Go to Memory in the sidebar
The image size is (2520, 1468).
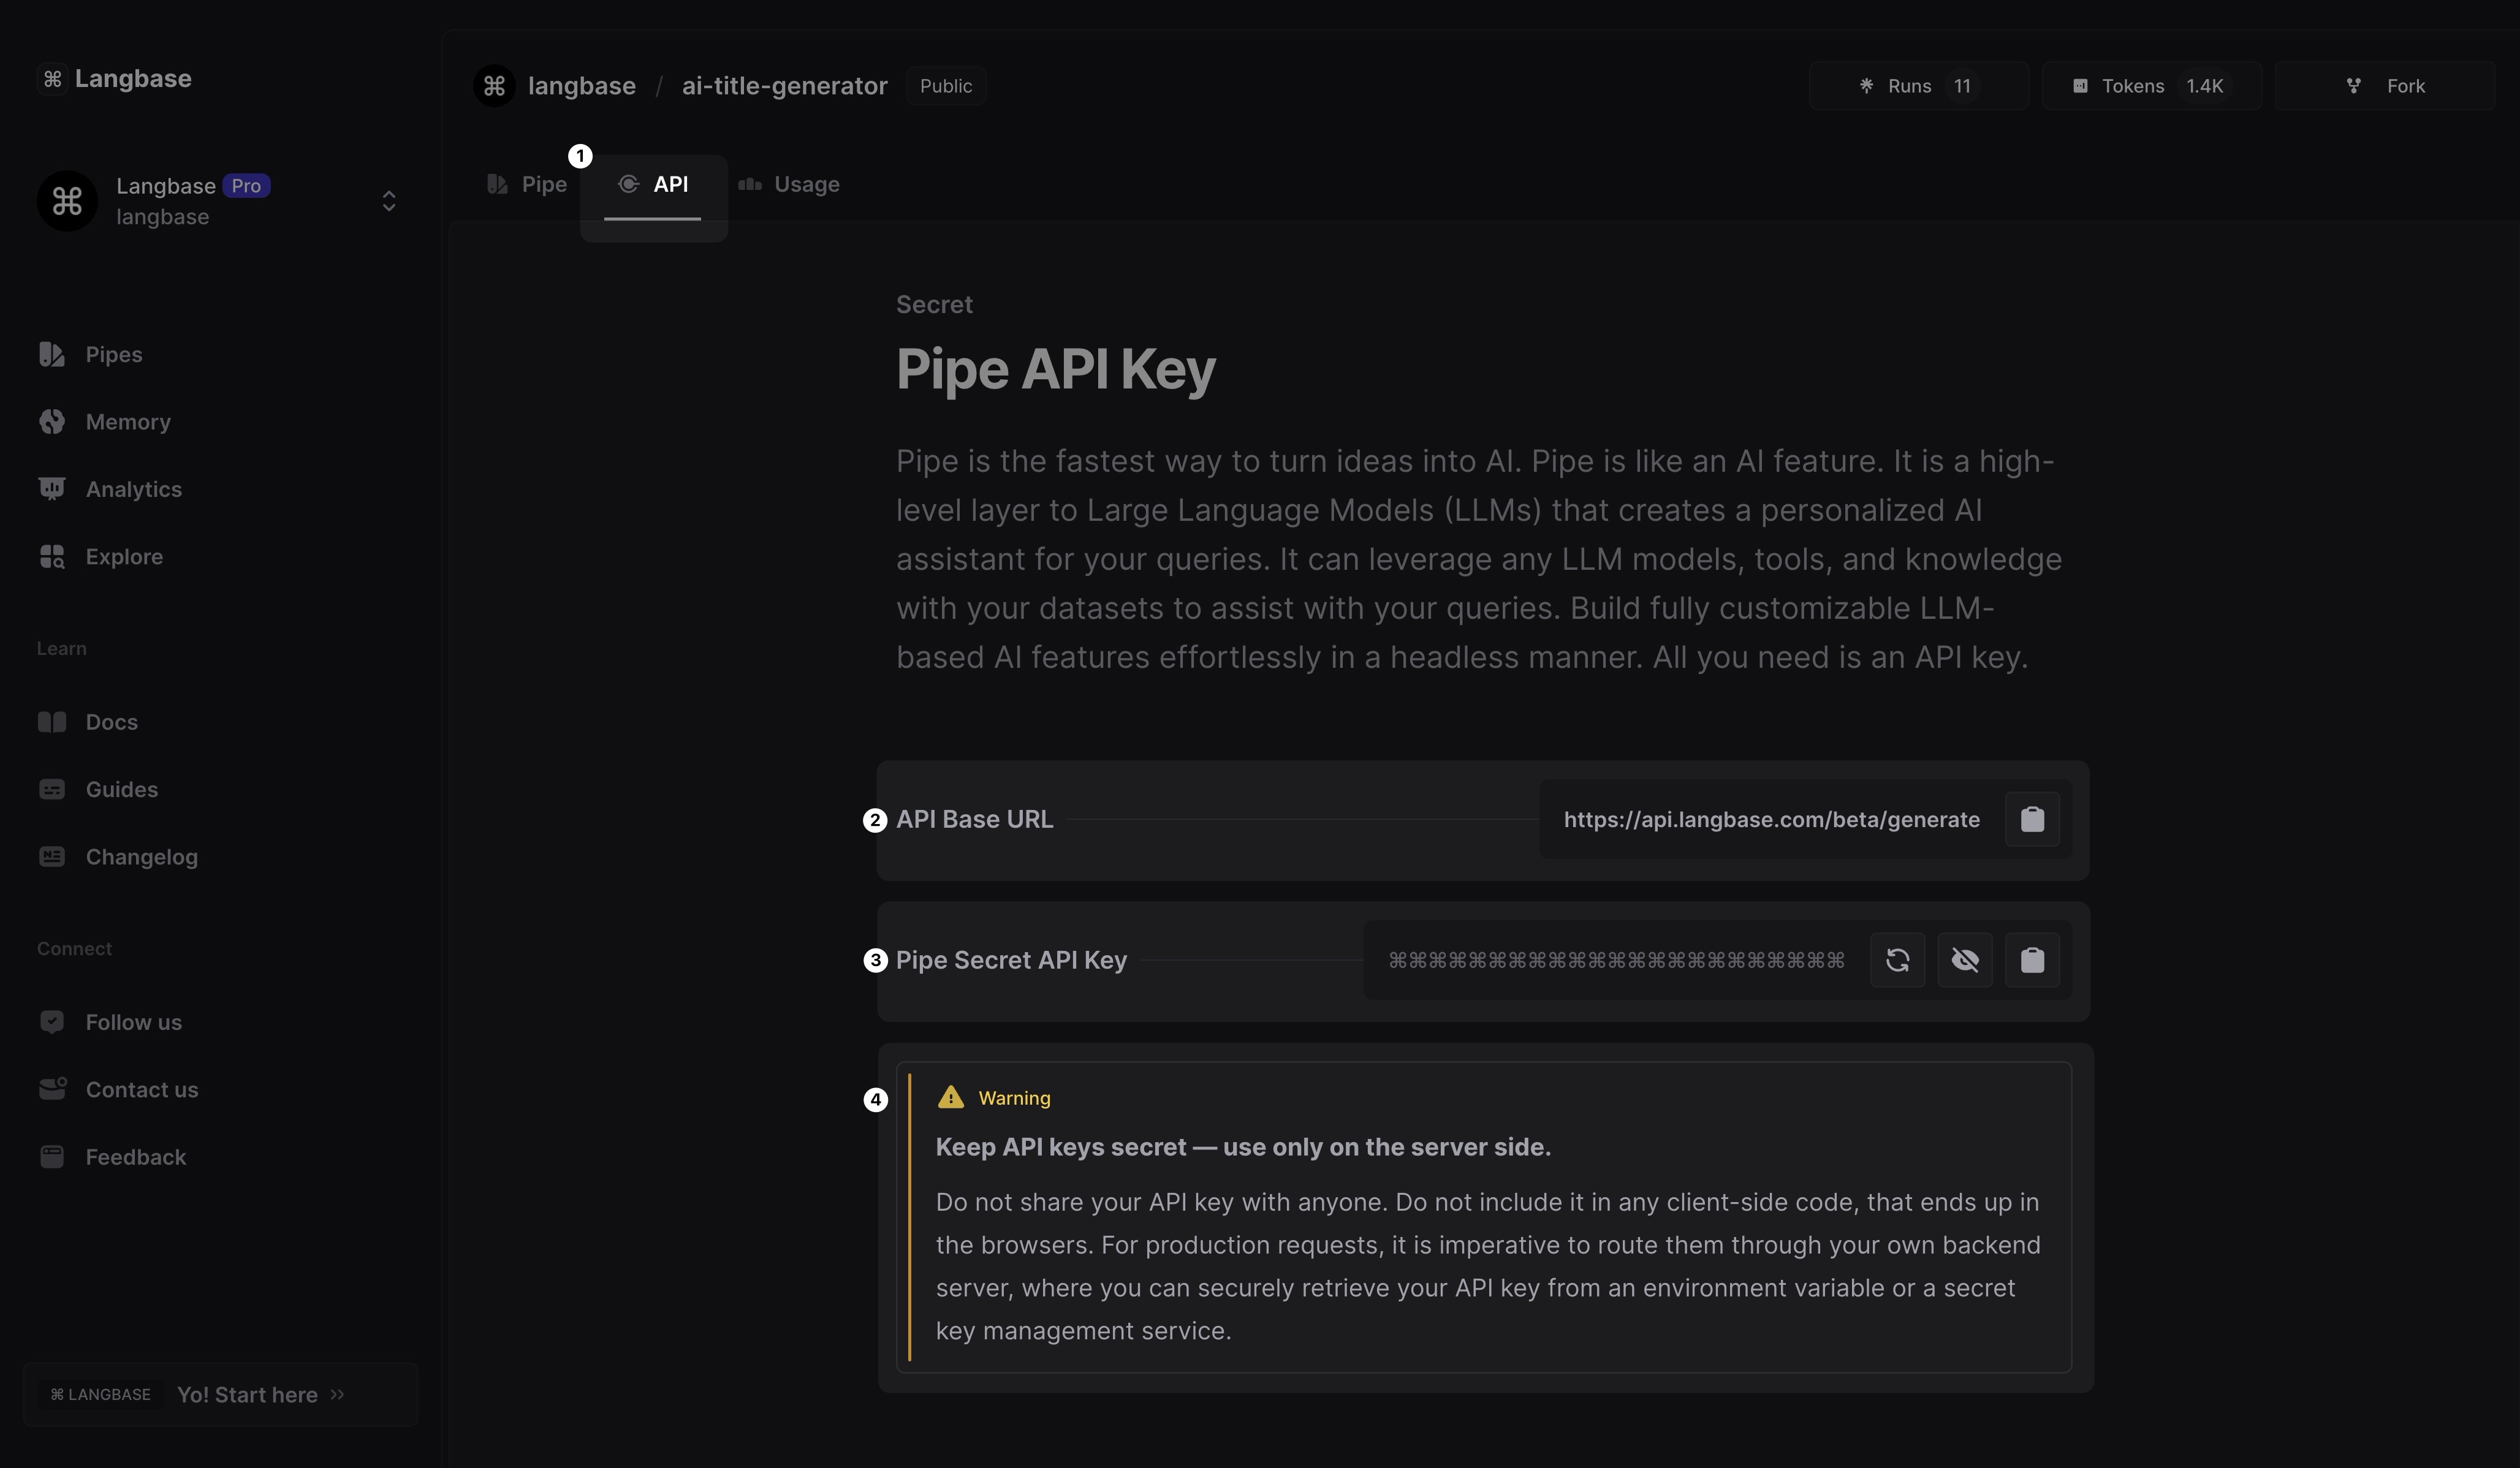pos(127,422)
